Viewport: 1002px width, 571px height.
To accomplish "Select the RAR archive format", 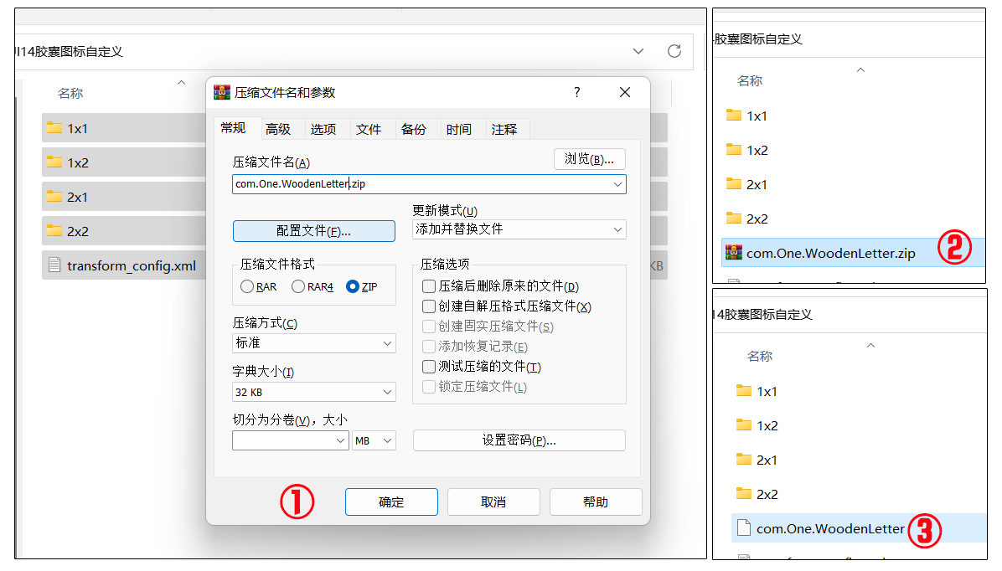I will tap(250, 285).
